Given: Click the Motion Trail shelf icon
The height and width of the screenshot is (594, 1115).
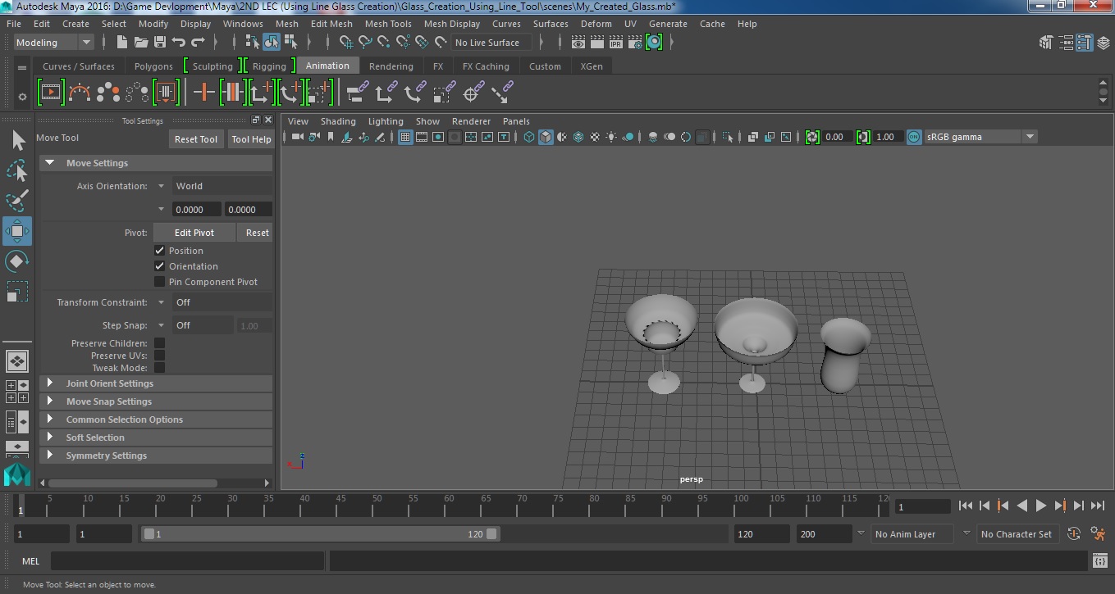Looking at the screenshot, I should click(80, 93).
